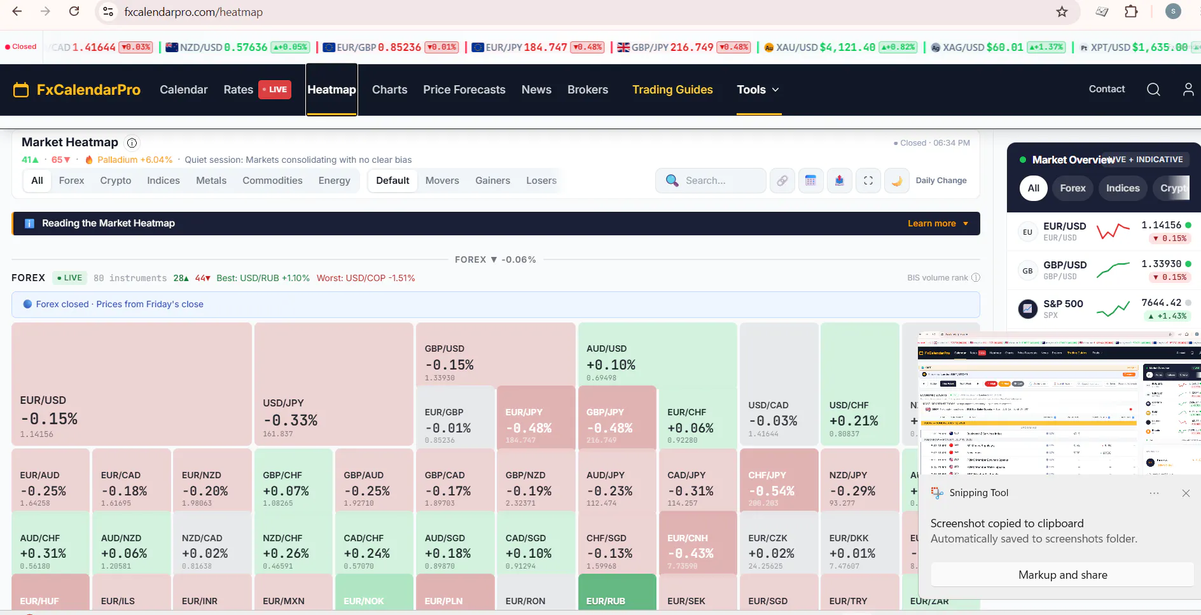
Task: Click the site information icon in address bar
Action: pyautogui.click(x=108, y=11)
